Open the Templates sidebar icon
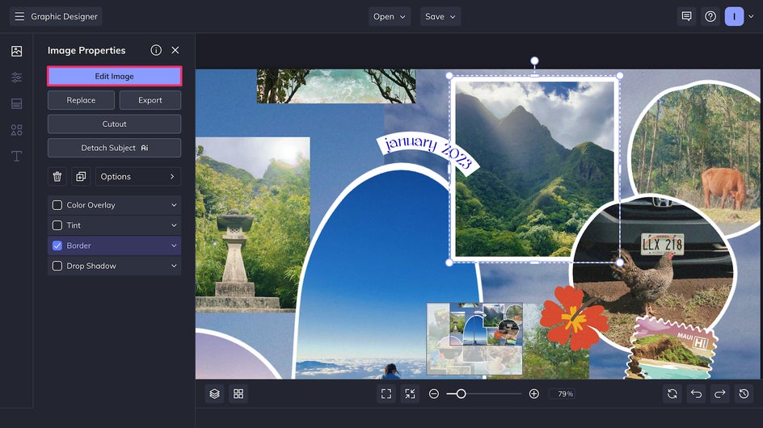This screenshot has height=428, width=763. pyautogui.click(x=16, y=103)
